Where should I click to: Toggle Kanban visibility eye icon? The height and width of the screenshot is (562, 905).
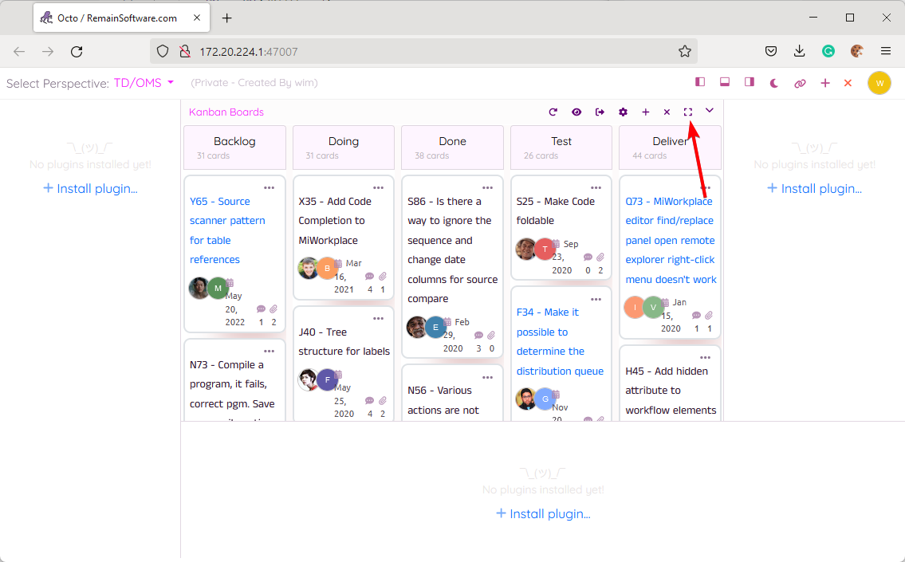click(x=576, y=112)
